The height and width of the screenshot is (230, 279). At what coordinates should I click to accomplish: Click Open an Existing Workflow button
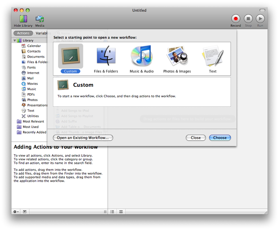(x=83, y=138)
